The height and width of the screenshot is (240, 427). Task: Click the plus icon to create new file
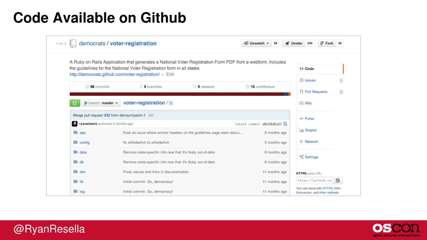click(x=171, y=103)
